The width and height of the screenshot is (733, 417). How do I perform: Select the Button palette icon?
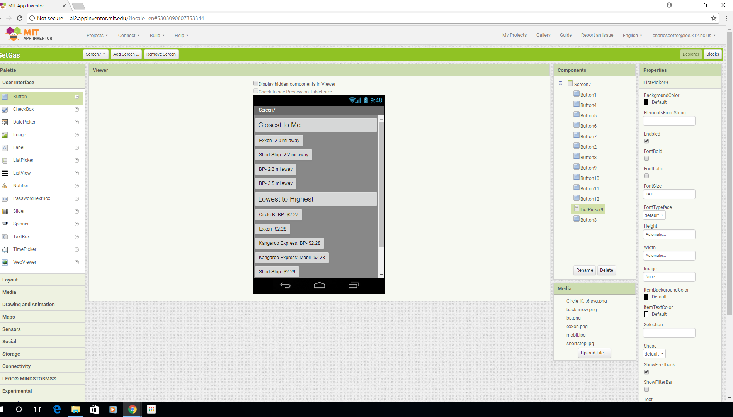(5, 97)
